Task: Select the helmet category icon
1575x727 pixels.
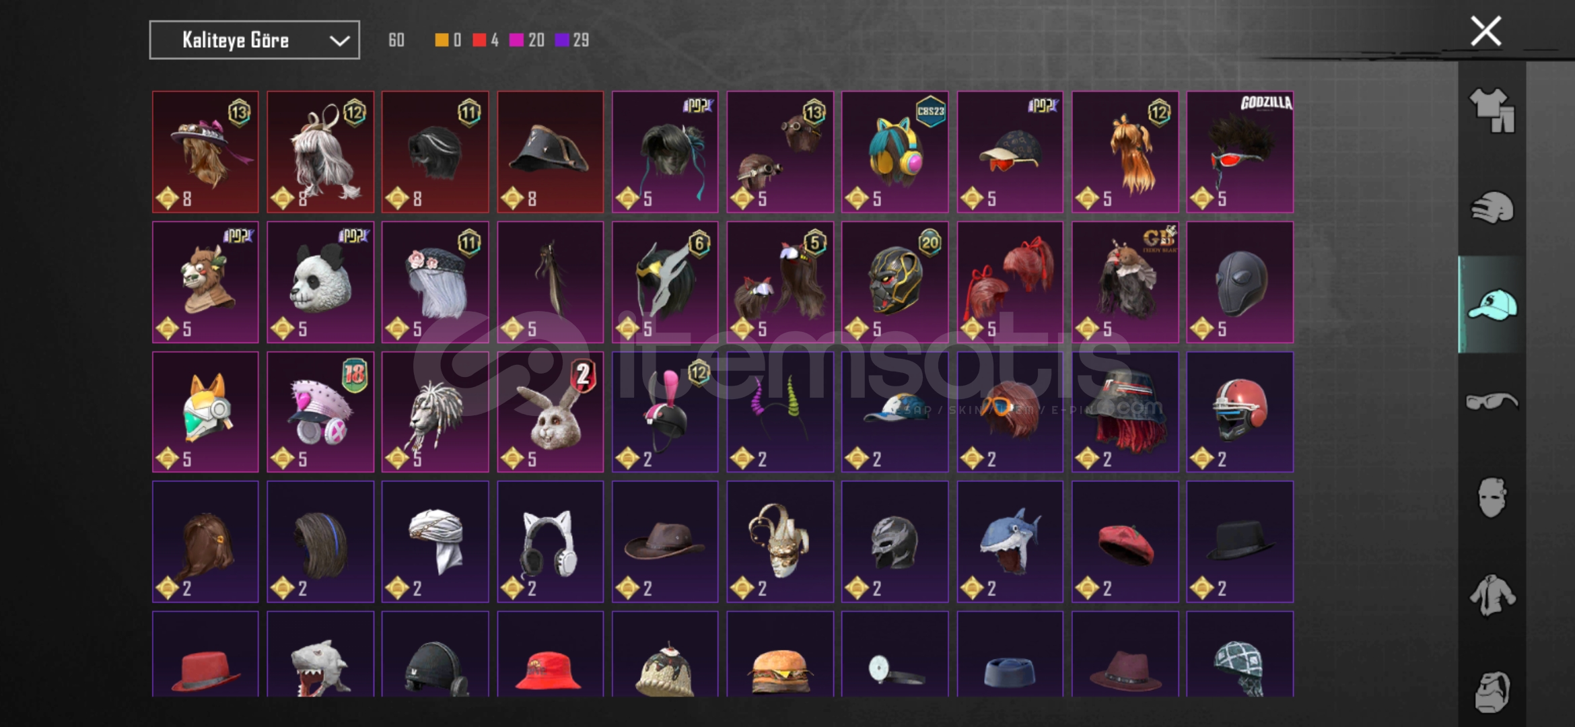Action: tap(1492, 207)
